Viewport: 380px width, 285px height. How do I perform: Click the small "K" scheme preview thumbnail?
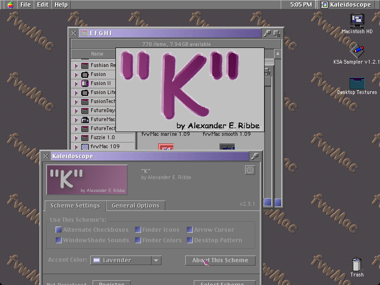pyautogui.click(x=87, y=180)
